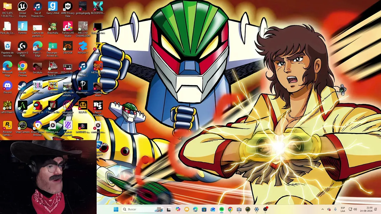Launch American Truck Simulator desktop icon
381x214 pixels.
coord(52,69)
